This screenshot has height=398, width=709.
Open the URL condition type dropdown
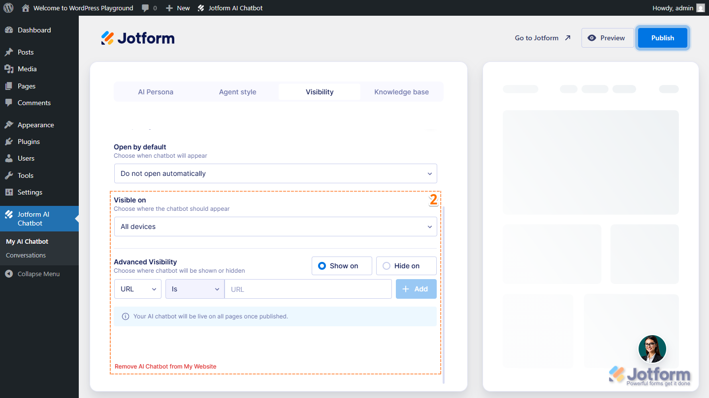[x=138, y=289]
